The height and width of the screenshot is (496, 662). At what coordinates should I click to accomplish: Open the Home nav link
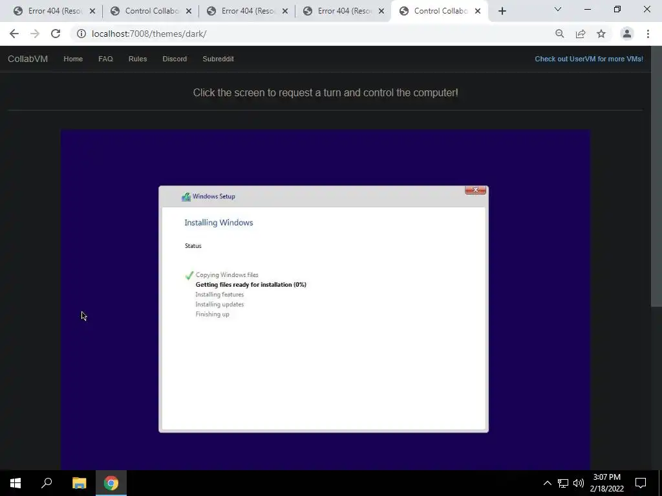[73, 59]
